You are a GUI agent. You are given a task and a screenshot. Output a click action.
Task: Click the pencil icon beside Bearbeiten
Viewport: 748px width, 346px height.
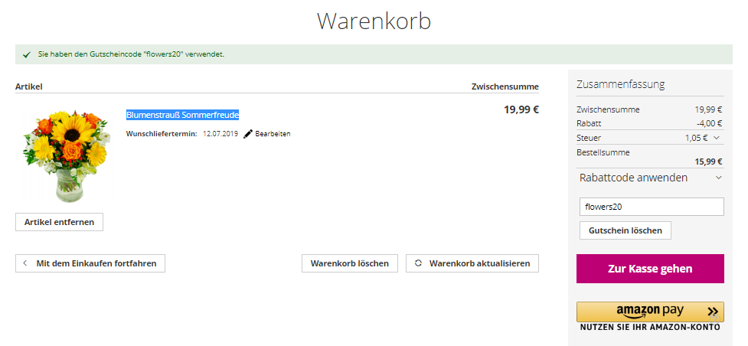(x=248, y=134)
